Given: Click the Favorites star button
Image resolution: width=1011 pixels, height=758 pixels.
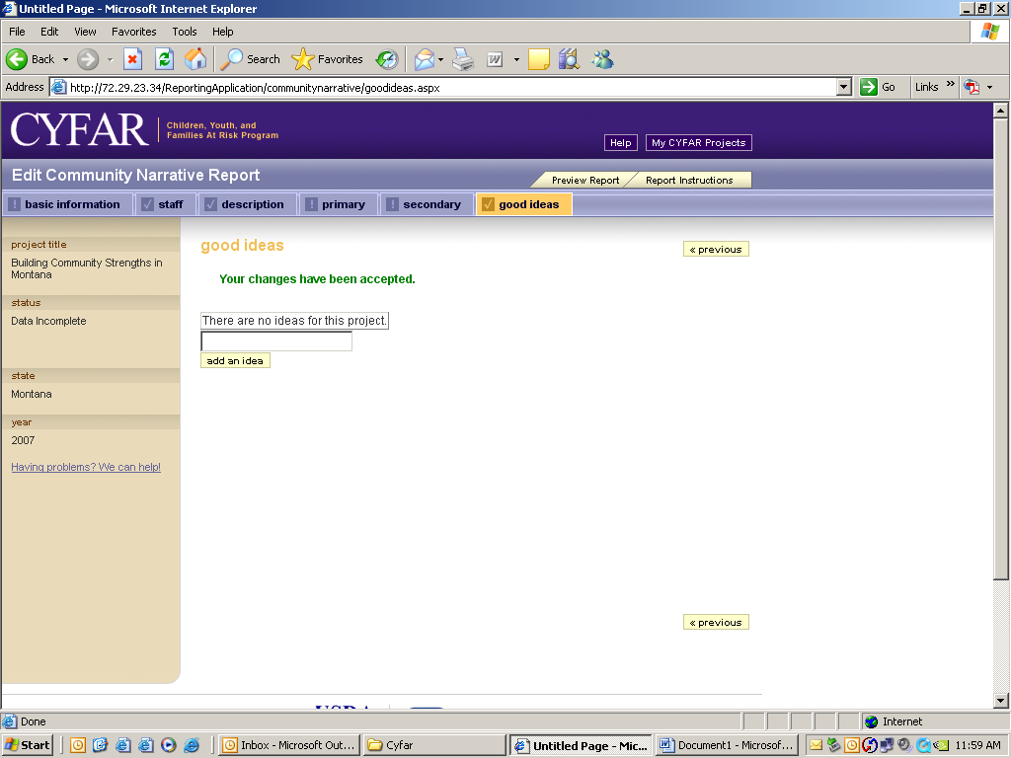Looking at the screenshot, I should coord(328,59).
